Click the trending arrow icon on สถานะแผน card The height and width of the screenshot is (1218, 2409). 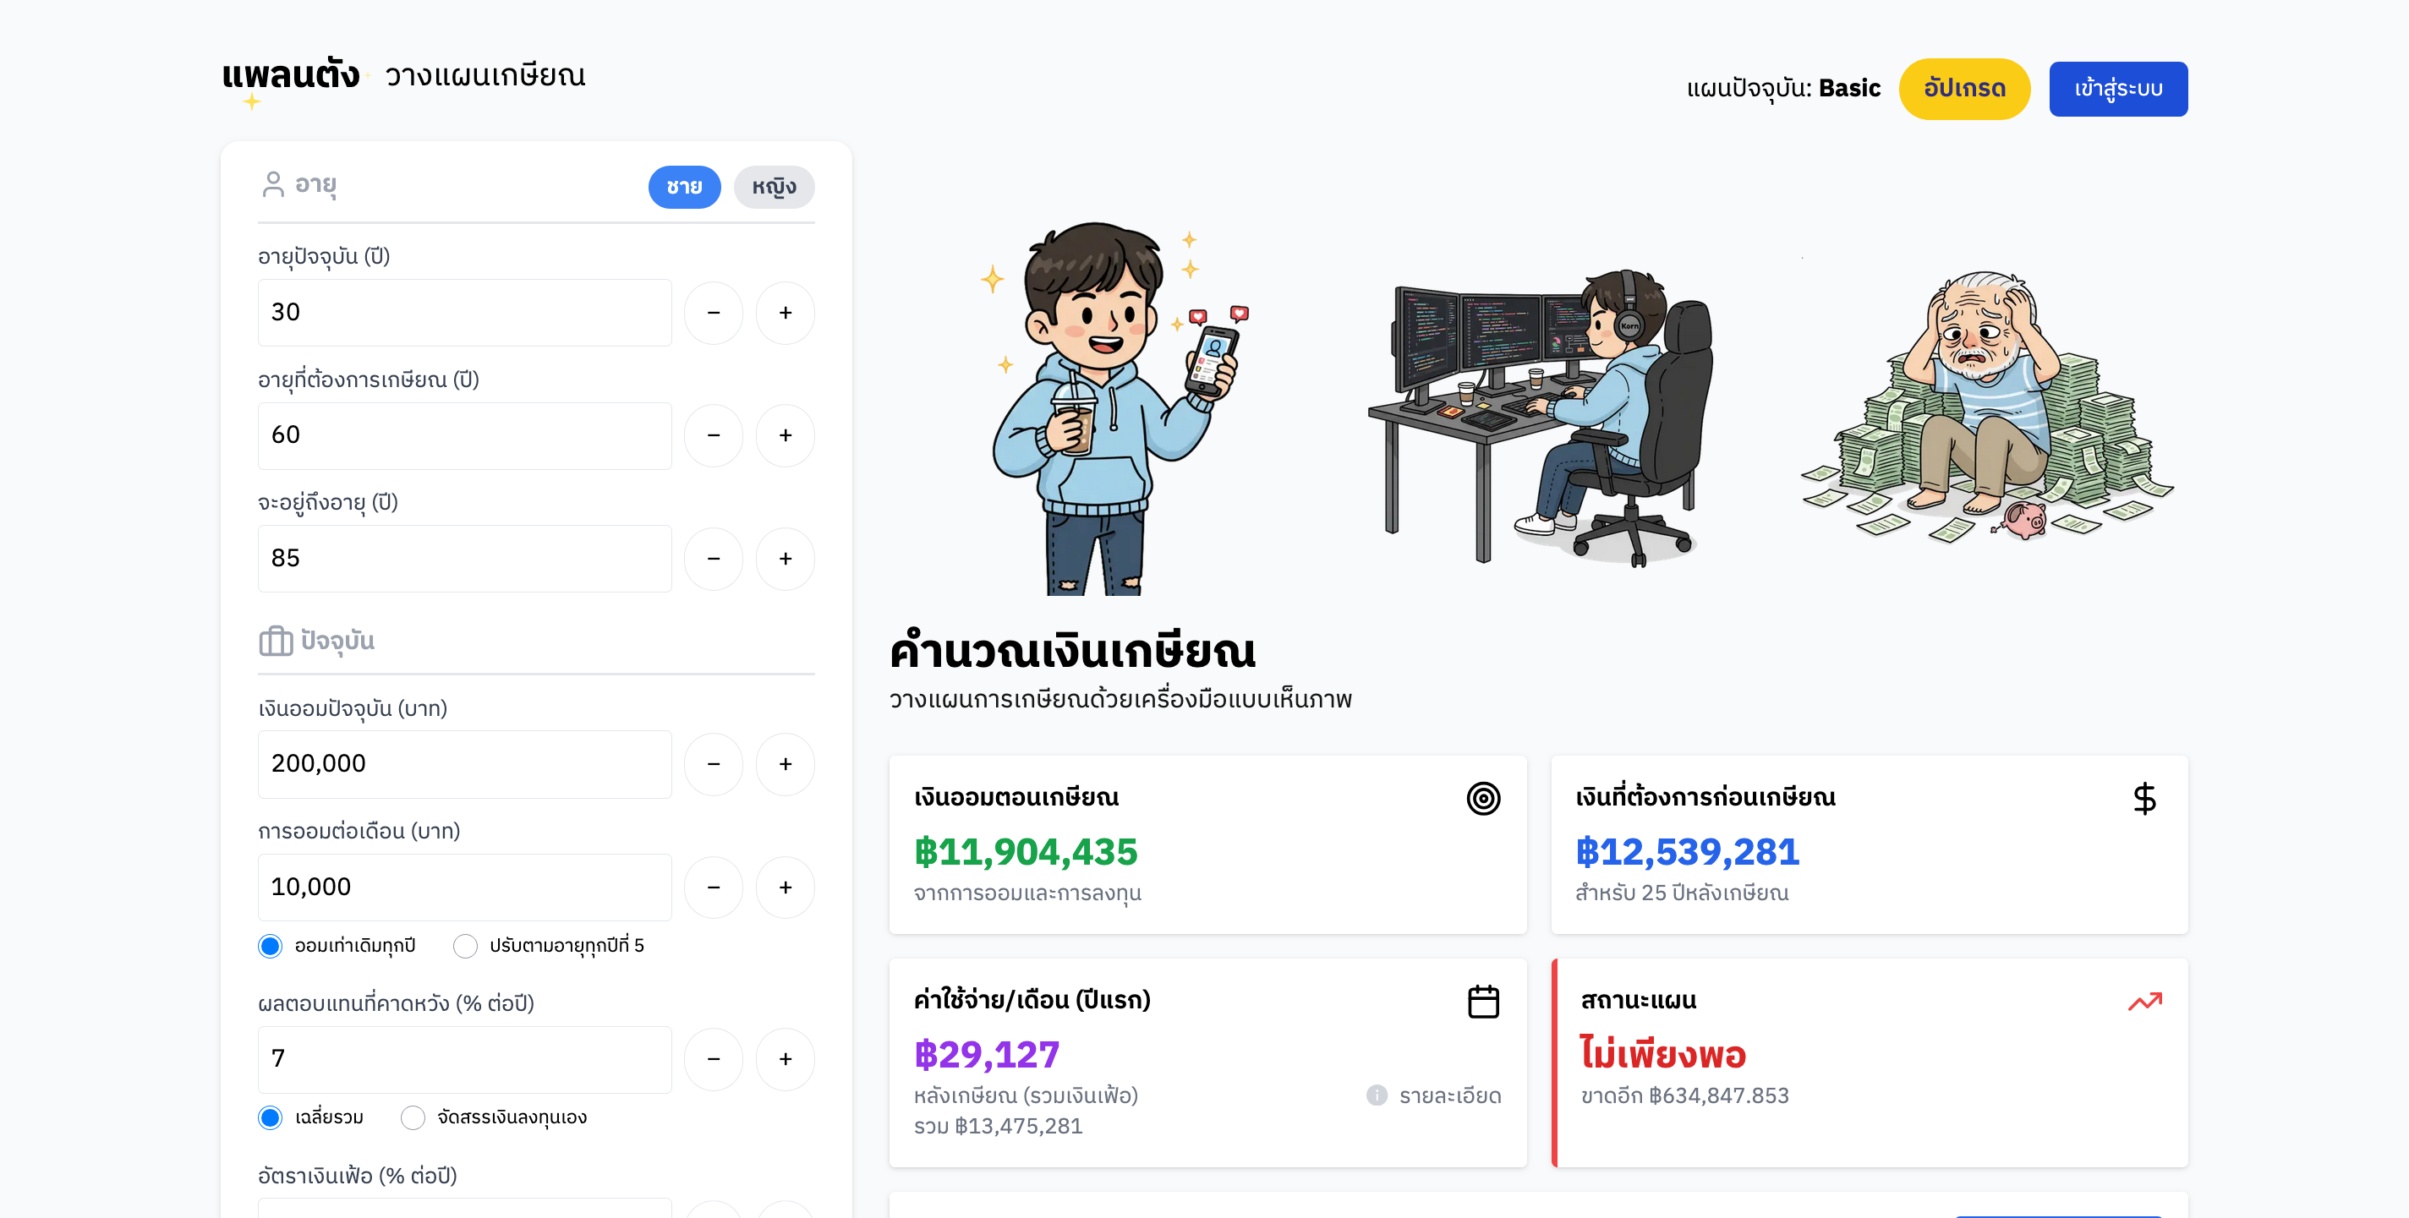2144,1001
